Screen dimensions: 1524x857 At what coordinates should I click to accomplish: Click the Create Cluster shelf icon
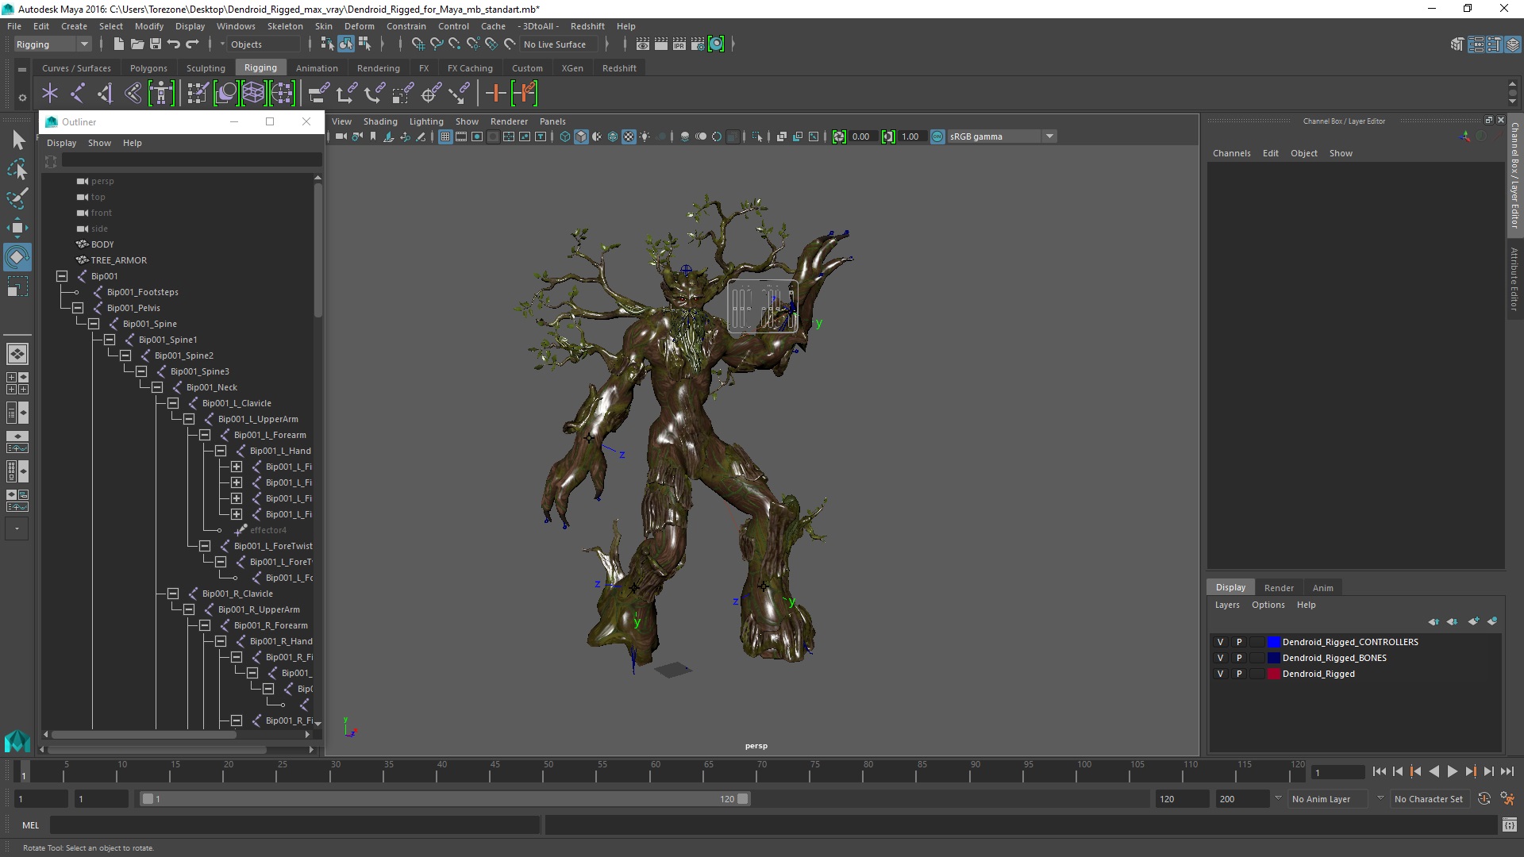(281, 94)
